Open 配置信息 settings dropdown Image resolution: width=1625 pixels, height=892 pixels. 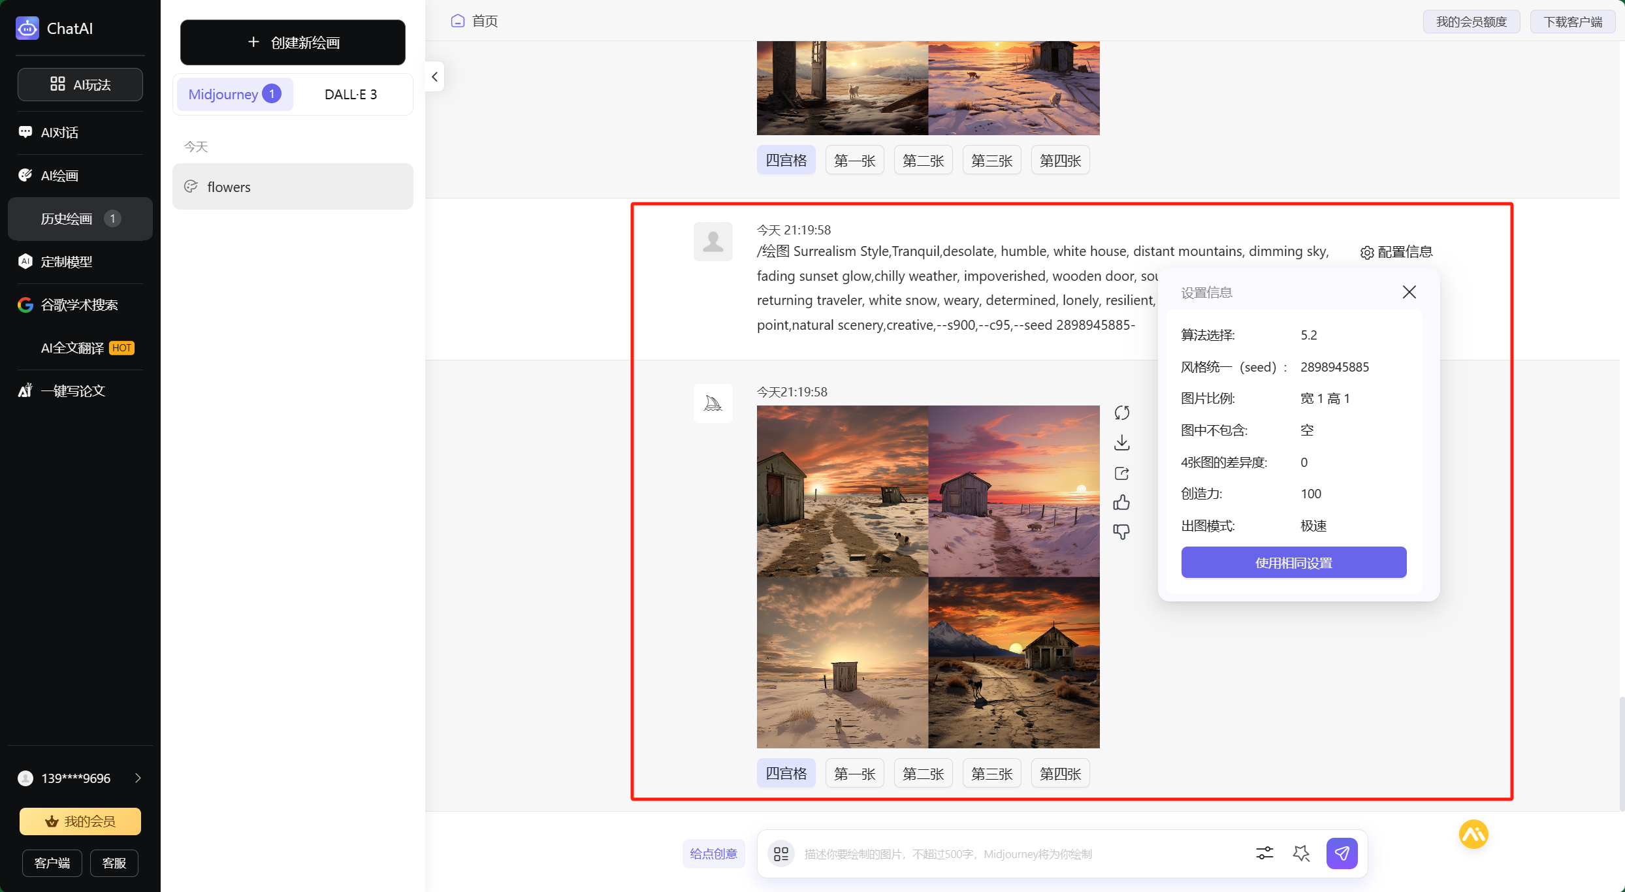pyautogui.click(x=1396, y=252)
